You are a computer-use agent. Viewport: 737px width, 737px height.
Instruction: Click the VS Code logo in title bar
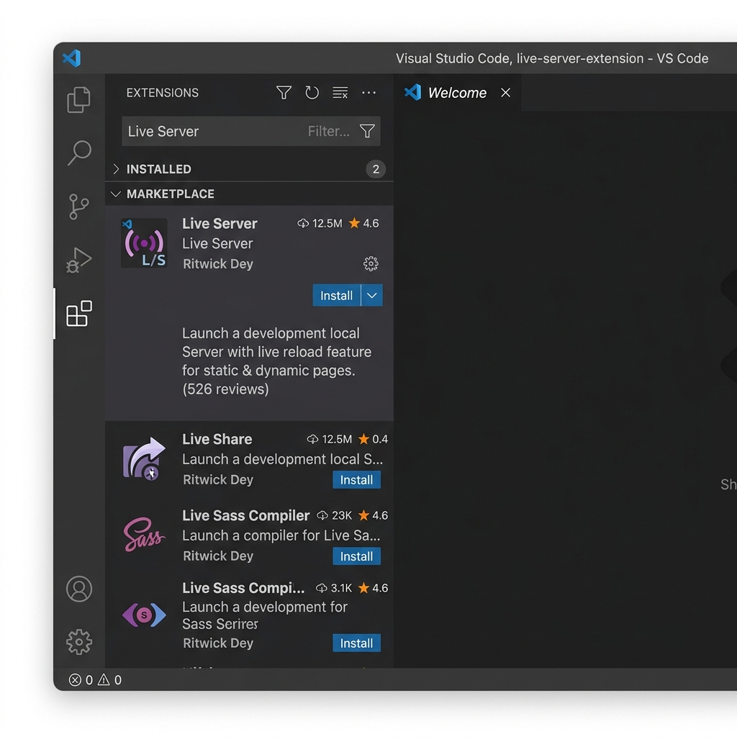[x=72, y=58]
